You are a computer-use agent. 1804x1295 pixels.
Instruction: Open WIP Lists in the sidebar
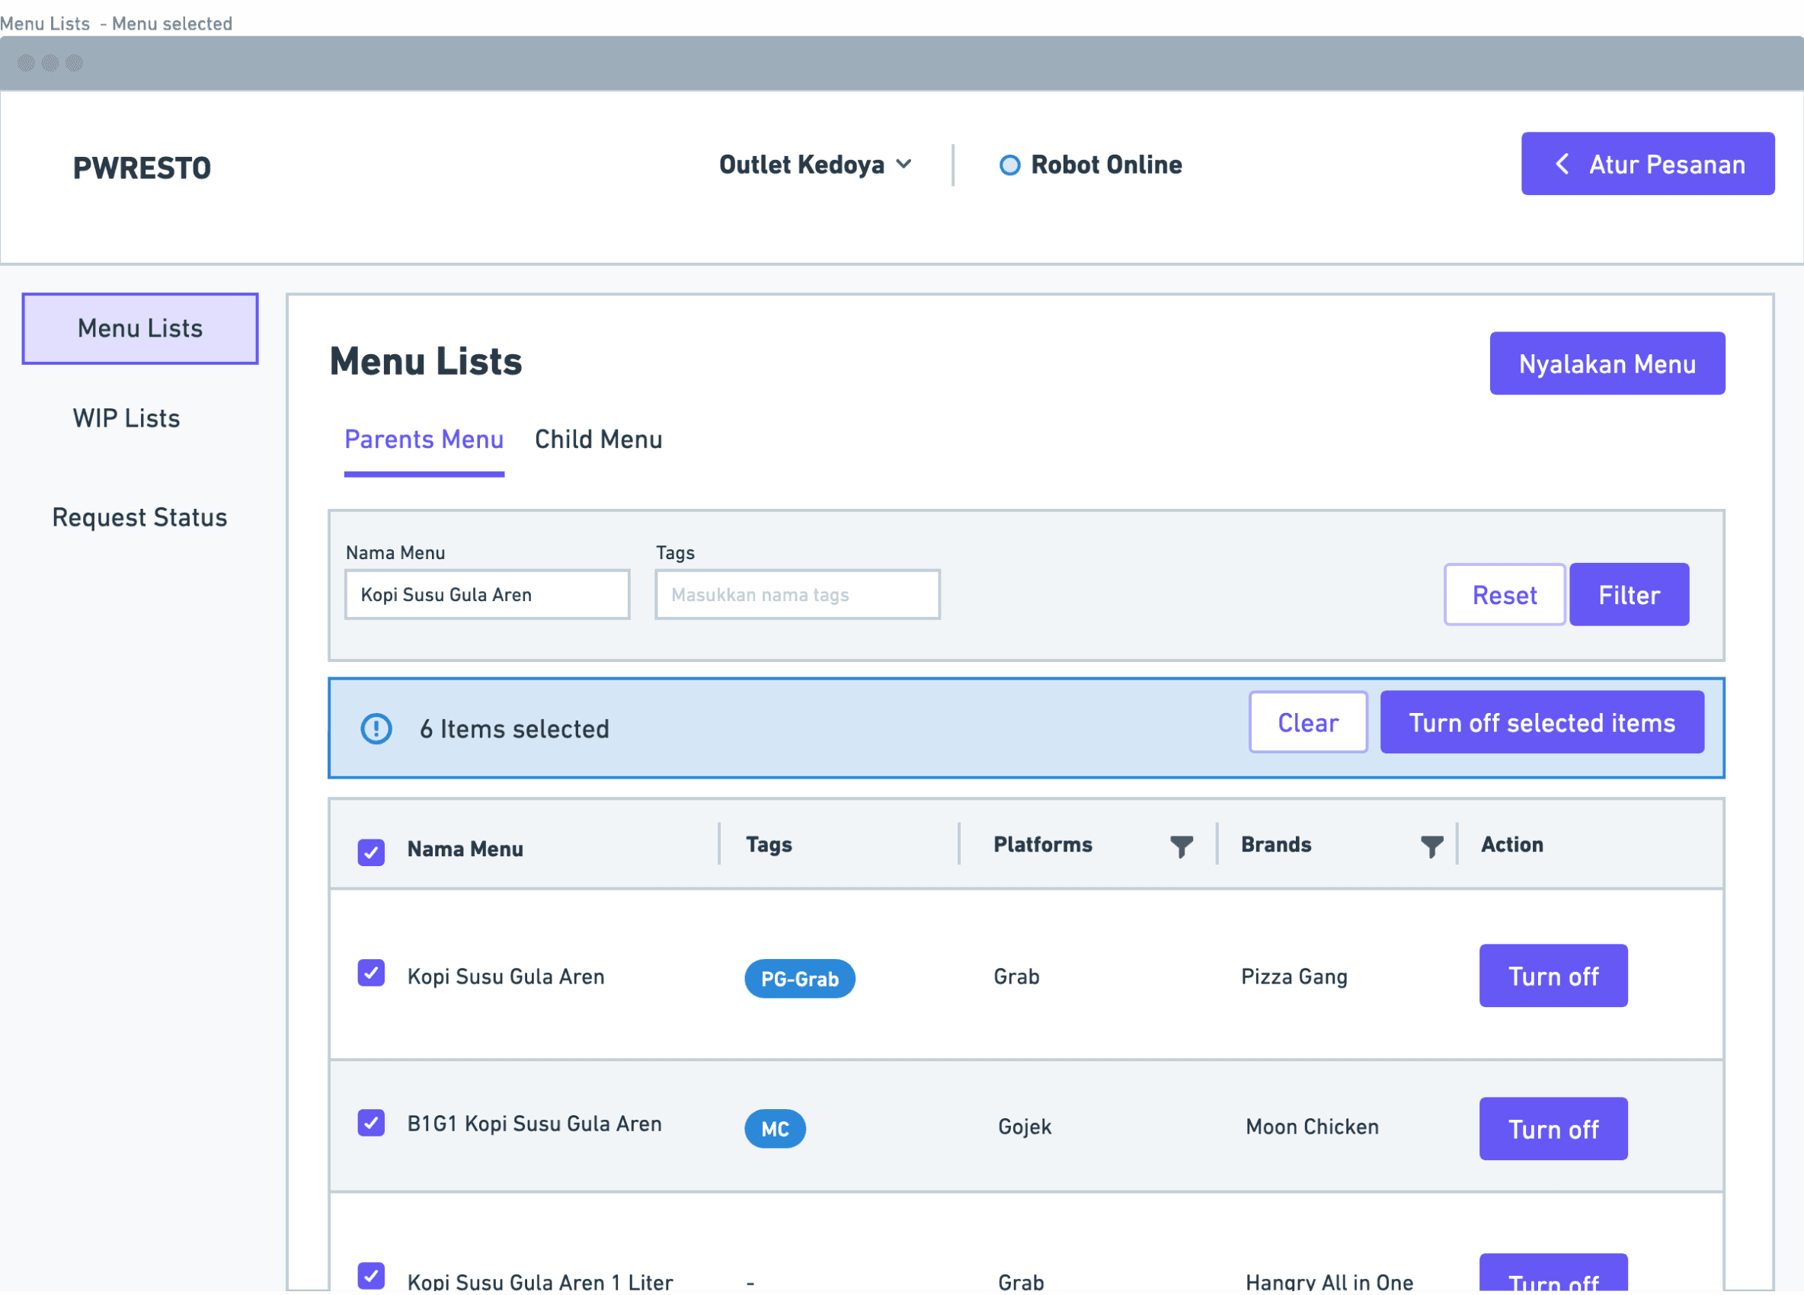[126, 418]
